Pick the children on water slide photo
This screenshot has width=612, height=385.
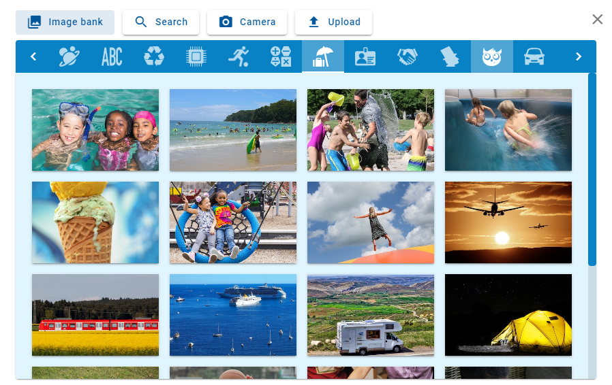pos(508,130)
